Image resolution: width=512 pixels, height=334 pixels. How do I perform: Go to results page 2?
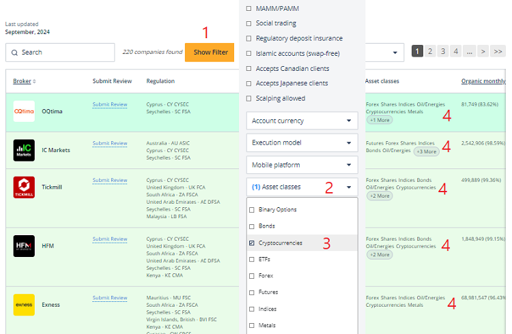(430, 51)
